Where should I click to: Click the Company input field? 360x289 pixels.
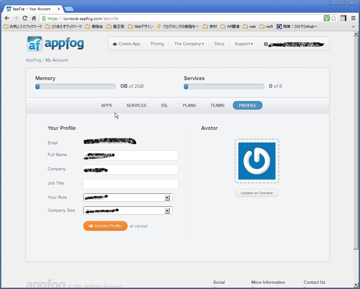(x=131, y=170)
